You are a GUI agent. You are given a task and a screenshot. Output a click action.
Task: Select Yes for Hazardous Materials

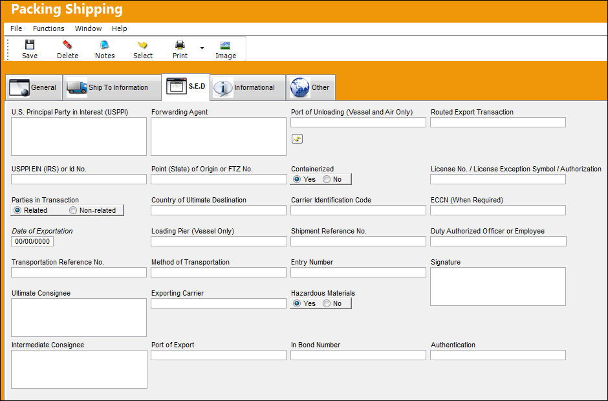297,303
